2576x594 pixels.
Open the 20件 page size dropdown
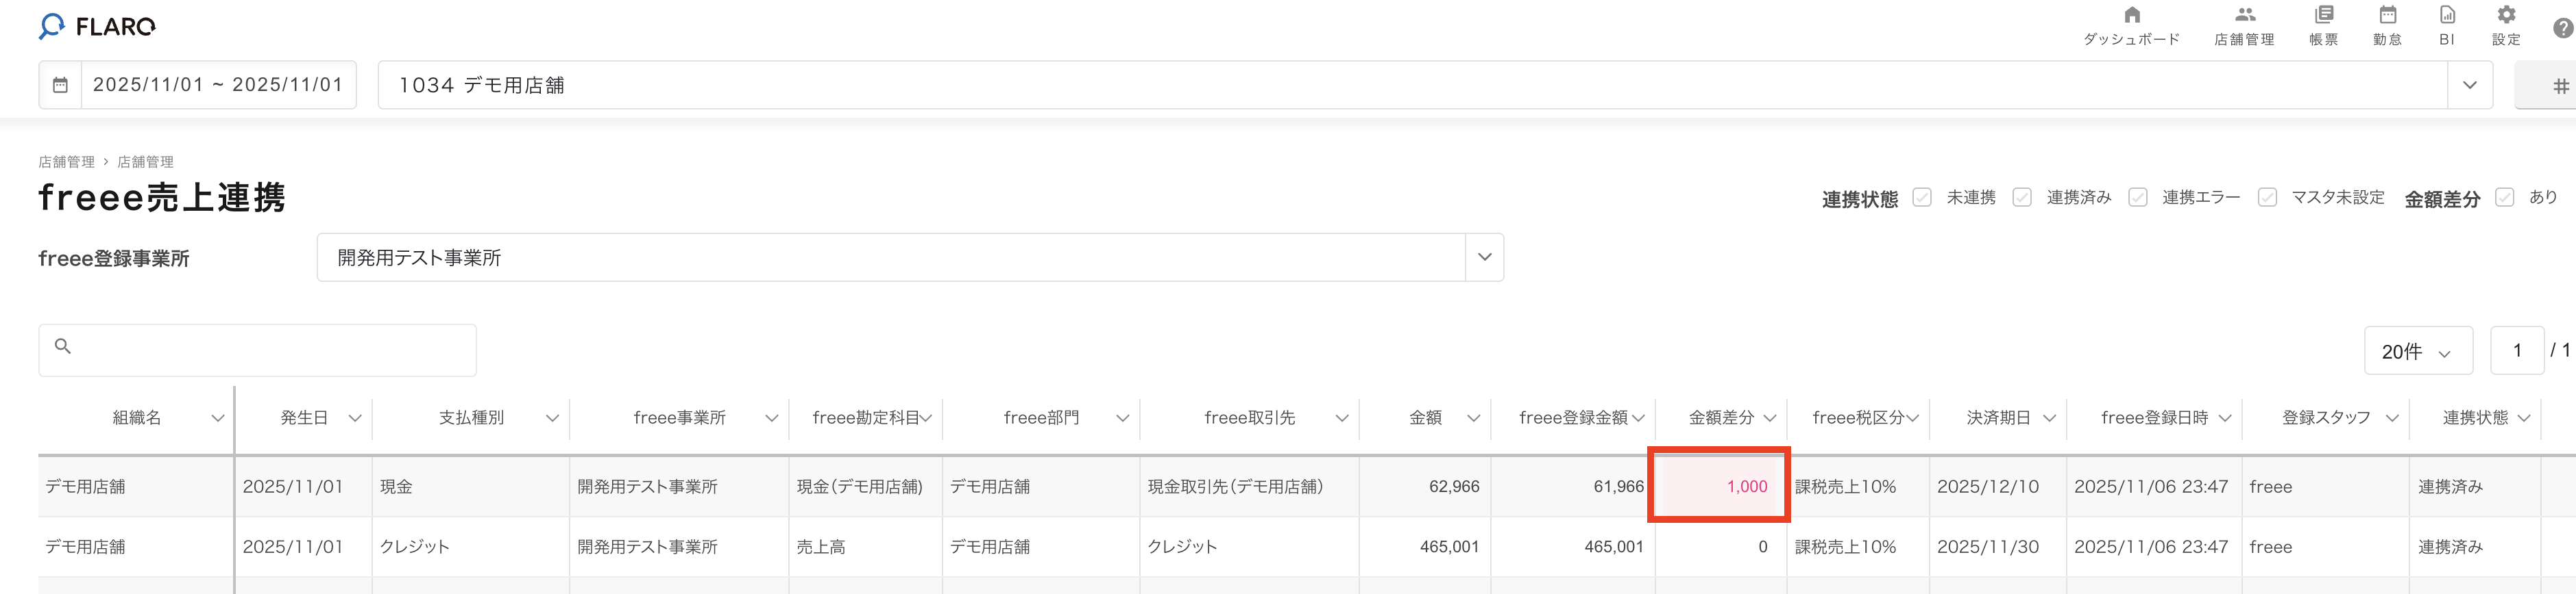point(2416,352)
